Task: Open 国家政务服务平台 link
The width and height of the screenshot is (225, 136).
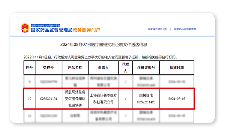Action: pyautogui.click(x=157, y=29)
